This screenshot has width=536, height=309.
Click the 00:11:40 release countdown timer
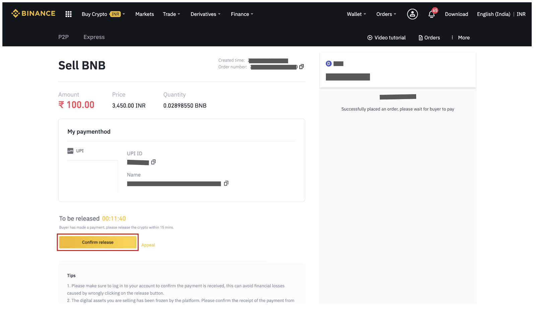(114, 219)
